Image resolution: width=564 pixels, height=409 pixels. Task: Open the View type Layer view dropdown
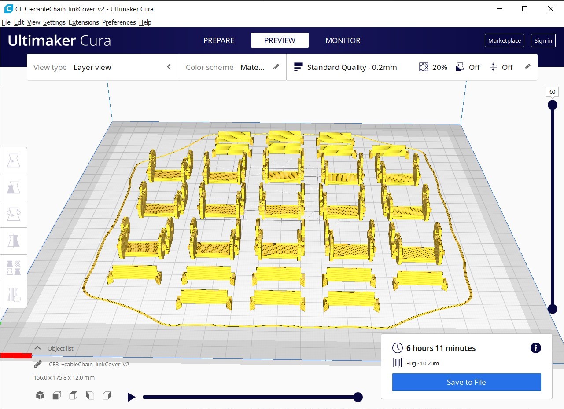(x=103, y=67)
